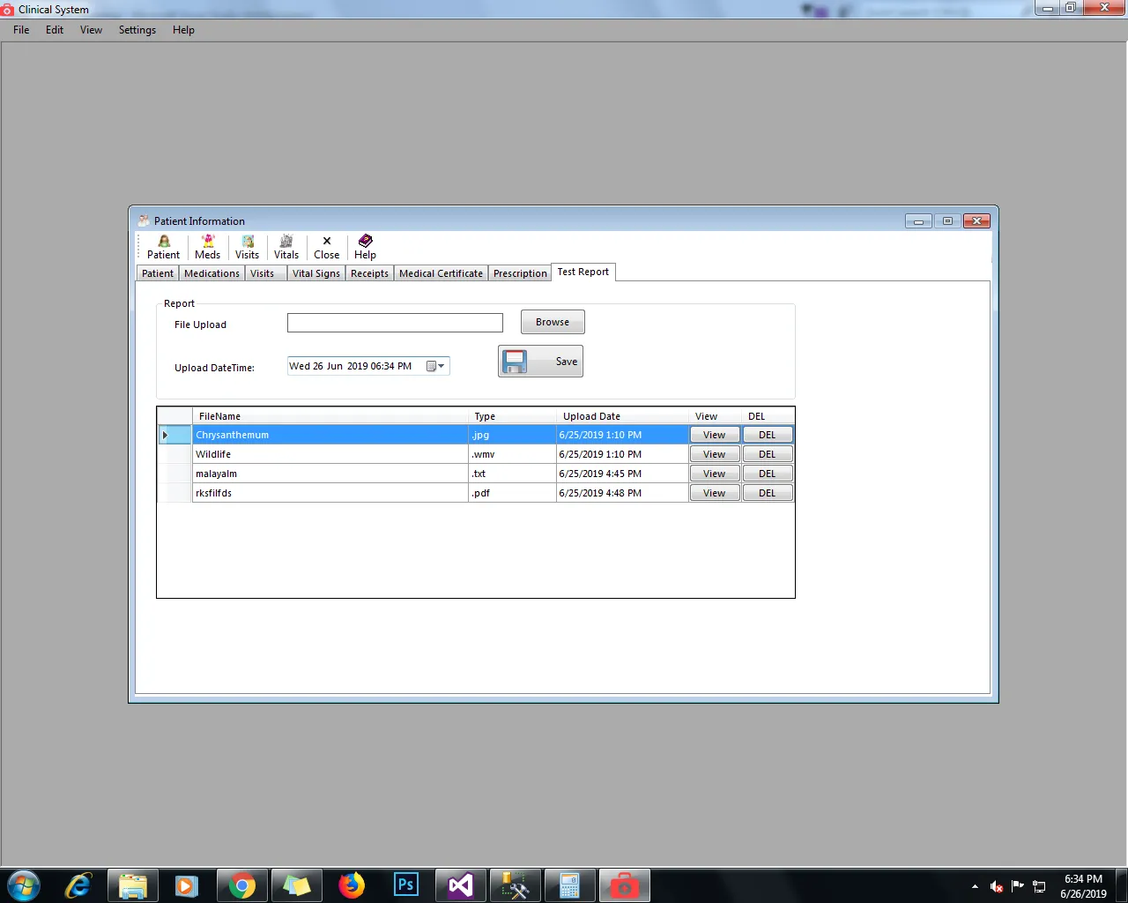The width and height of the screenshot is (1128, 903).
Task: Delete the malayalm file with DEL
Action: (768, 474)
